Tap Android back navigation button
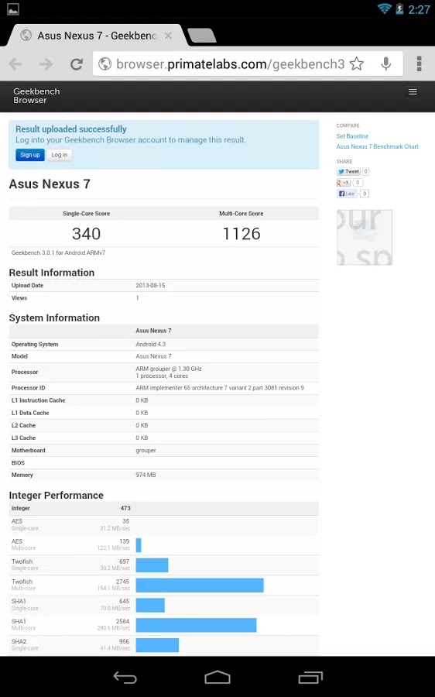 pos(125,677)
